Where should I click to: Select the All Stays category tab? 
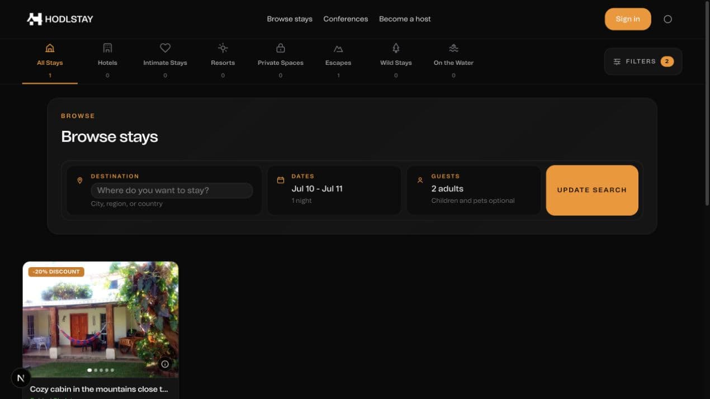point(50,61)
